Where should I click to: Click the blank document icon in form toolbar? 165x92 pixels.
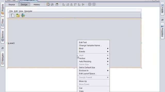click(x=13, y=15)
